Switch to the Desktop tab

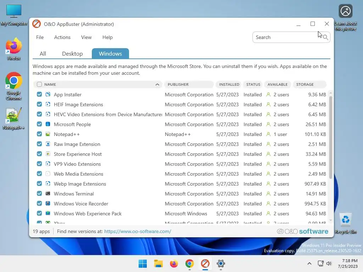point(72,54)
